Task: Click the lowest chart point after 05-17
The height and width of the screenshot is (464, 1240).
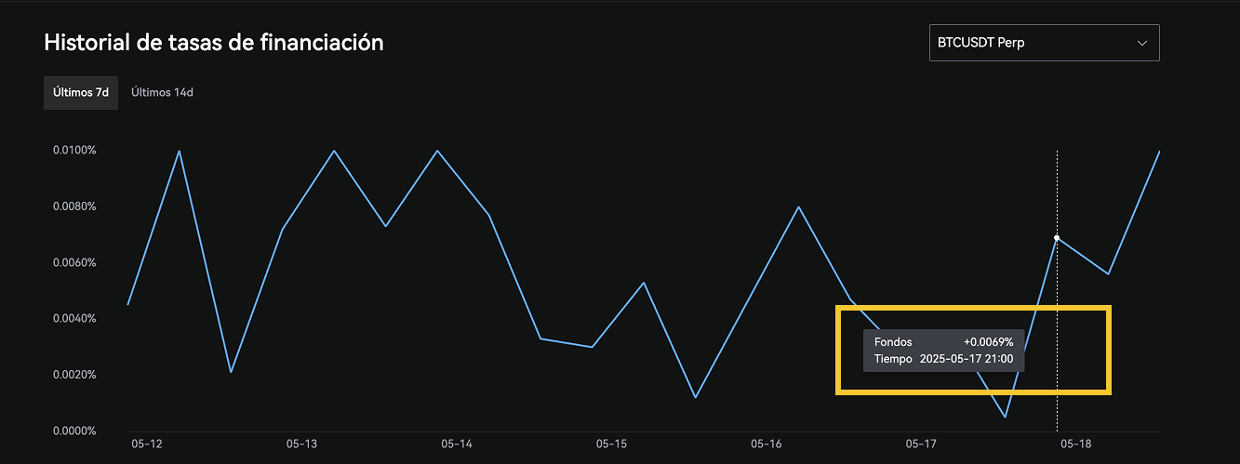Action: click(1006, 417)
